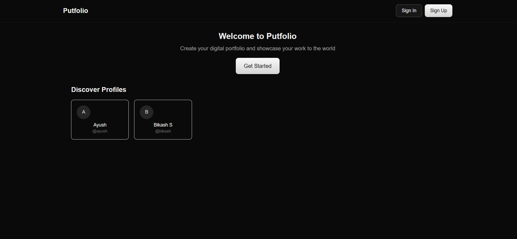Click the portfolio tagline below the heading
Screen dimensions: 517x239
257,48
